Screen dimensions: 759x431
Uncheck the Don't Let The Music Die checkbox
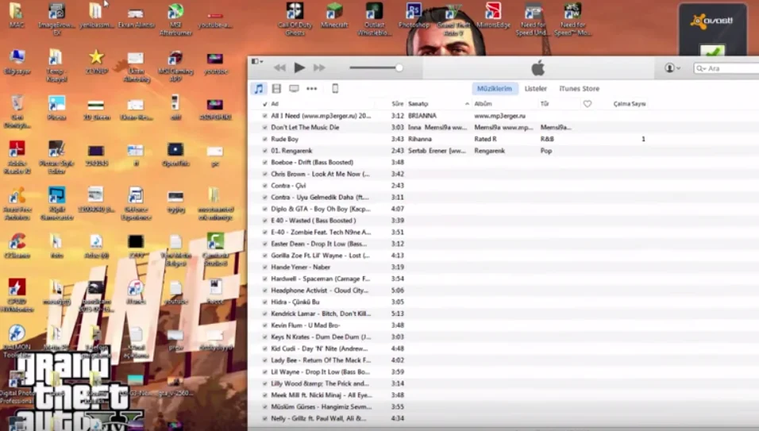(265, 127)
